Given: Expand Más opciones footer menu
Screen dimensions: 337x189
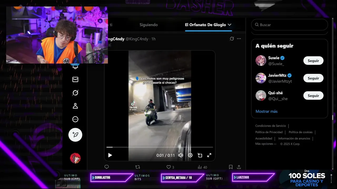Looking at the screenshot, I should pyautogui.click(x=266, y=144).
